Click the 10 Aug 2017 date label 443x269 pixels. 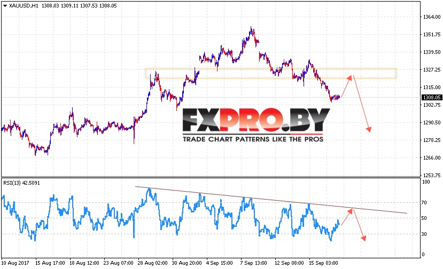(15, 263)
